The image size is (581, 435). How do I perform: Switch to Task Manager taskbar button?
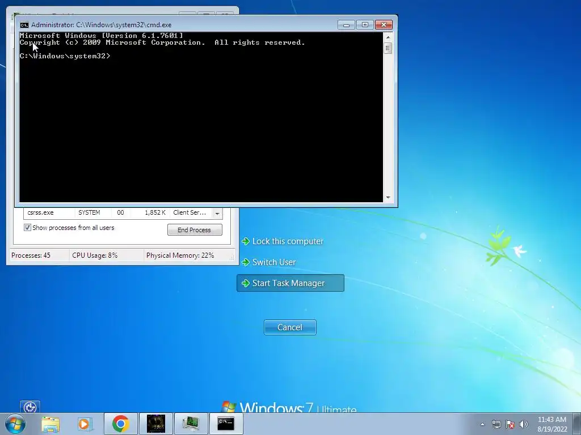click(191, 424)
